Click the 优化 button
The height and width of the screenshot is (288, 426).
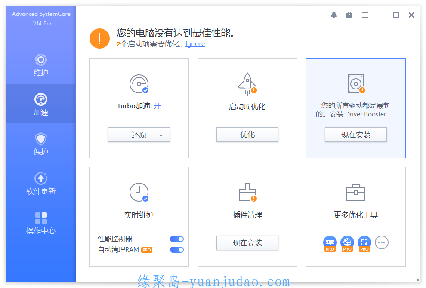[x=247, y=135]
